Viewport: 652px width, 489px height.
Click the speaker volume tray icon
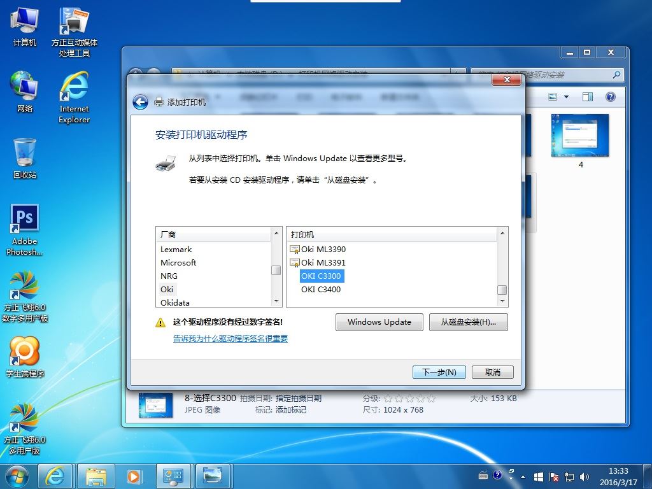tap(585, 476)
